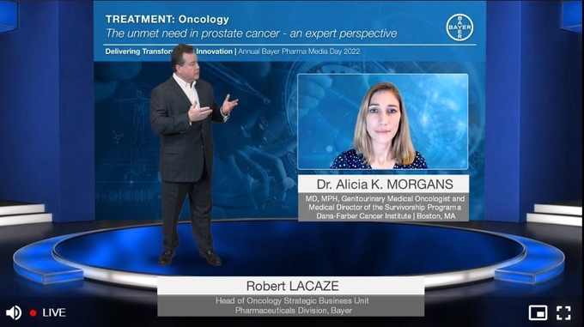Open picture-in-picture mode
584x327 pixels.
coord(538,313)
